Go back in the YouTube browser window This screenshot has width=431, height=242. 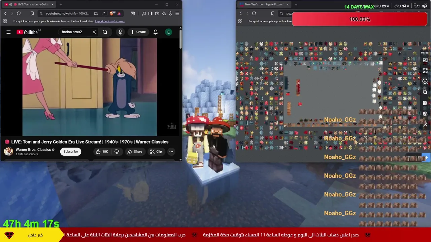pyautogui.click(x=5, y=13)
